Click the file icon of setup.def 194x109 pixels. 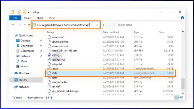click(49, 64)
